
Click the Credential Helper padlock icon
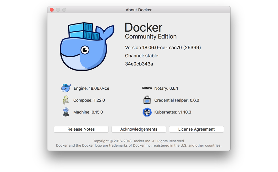(x=147, y=100)
